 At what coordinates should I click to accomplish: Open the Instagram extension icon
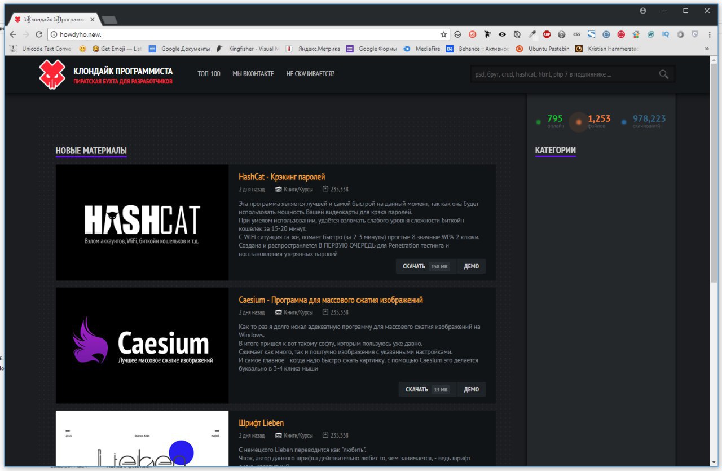pos(473,34)
